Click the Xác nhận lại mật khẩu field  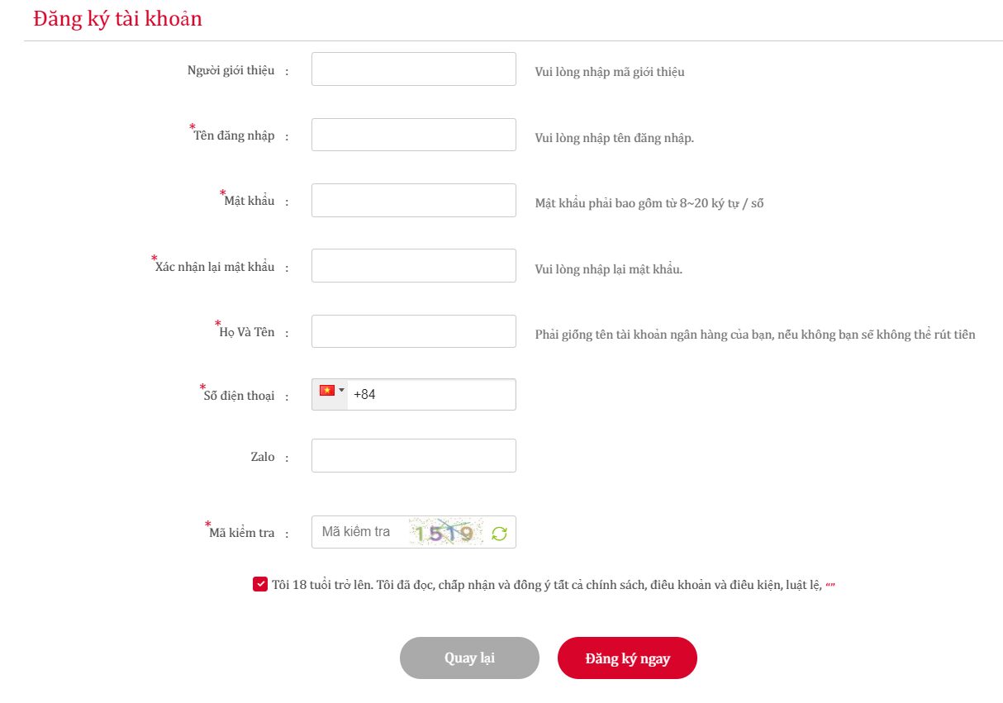click(x=413, y=266)
